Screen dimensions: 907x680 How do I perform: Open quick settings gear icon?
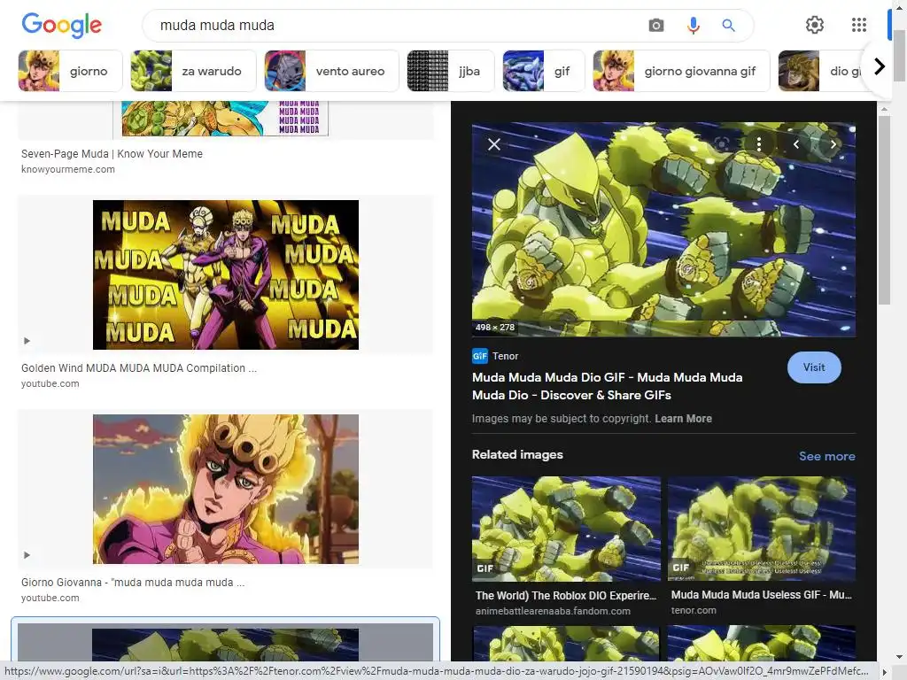(x=815, y=25)
